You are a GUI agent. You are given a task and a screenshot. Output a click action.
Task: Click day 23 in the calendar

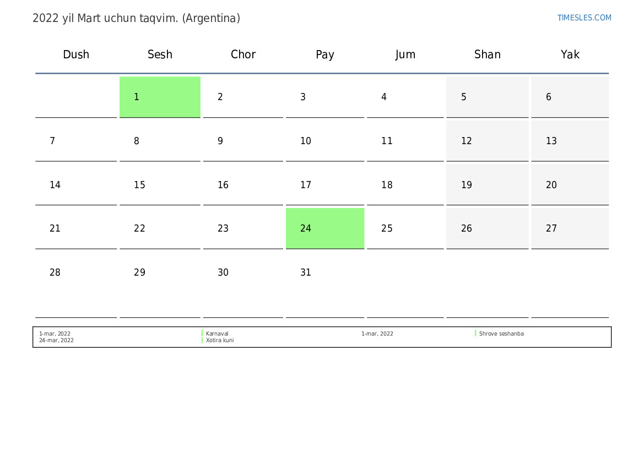[x=243, y=228]
